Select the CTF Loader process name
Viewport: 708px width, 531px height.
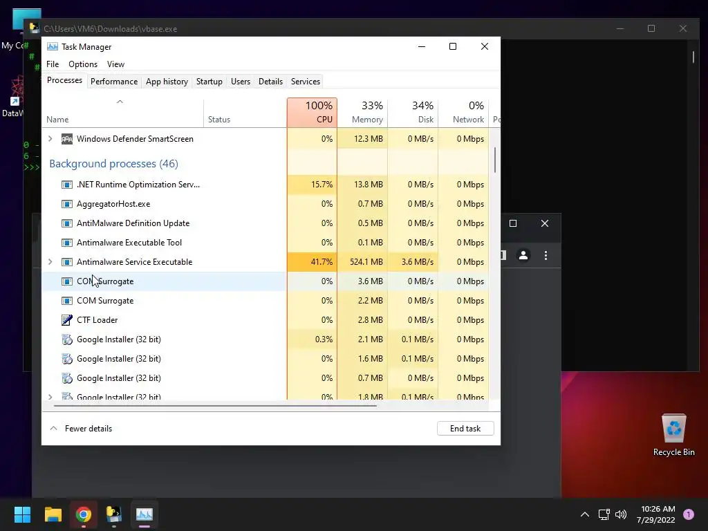tap(97, 320)
